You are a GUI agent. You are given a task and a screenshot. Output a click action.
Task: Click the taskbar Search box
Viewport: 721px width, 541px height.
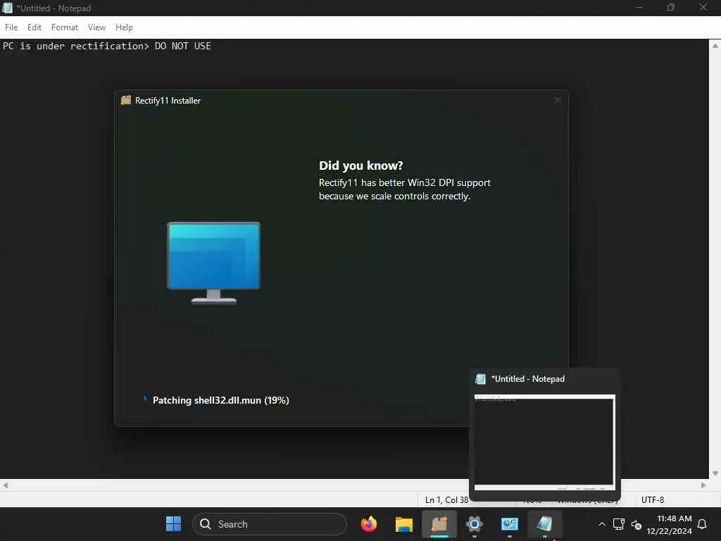270,524
